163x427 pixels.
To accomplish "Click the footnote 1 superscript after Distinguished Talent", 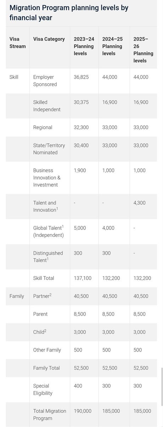I will 48,259.
